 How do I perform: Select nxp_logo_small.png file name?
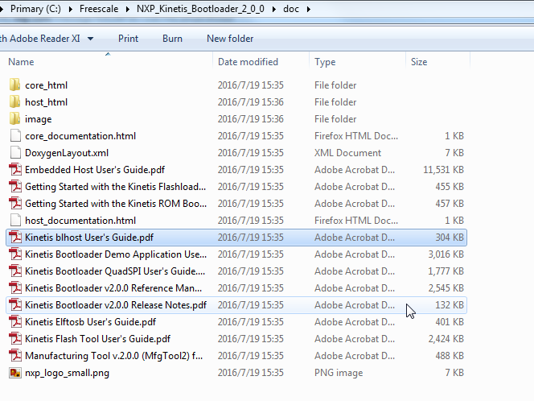coord(67,373)
